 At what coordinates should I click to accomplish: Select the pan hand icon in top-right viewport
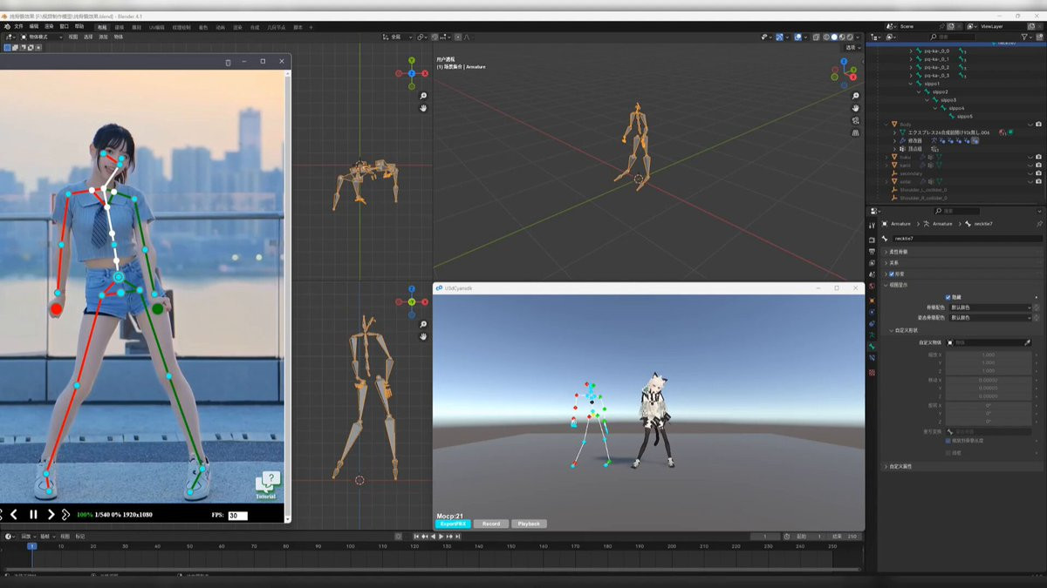tap(856, 108)
